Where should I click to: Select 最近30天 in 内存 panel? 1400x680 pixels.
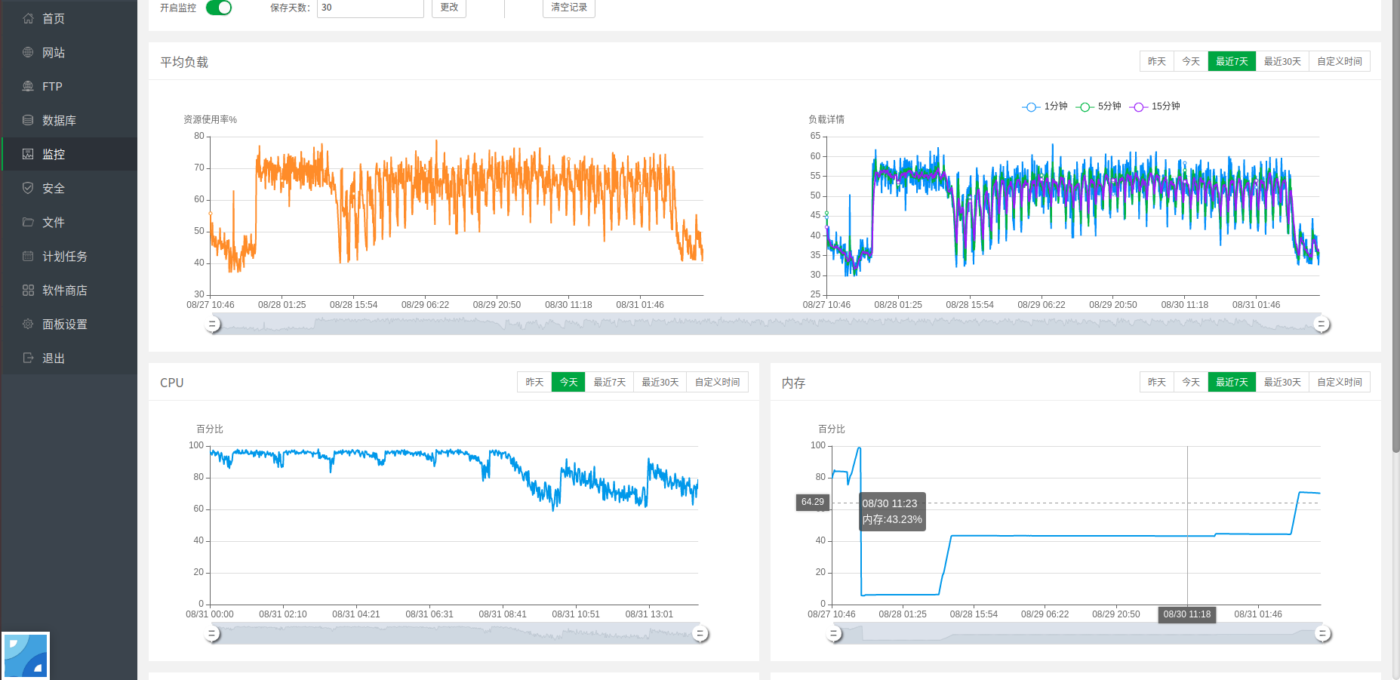[1282, 382]
